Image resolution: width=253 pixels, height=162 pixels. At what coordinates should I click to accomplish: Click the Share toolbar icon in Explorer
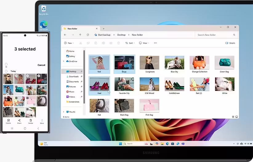[x=111, y=43]
